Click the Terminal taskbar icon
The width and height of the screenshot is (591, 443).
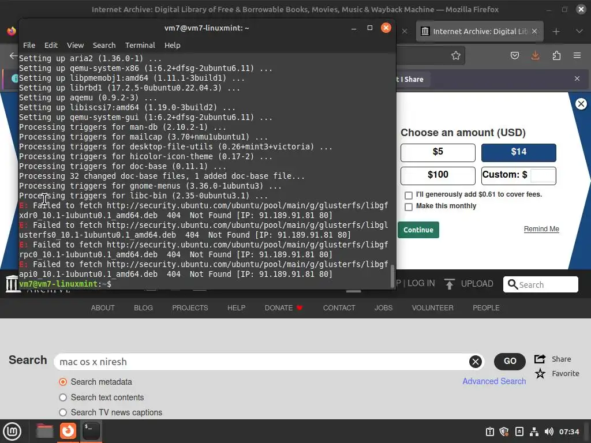pos(91,431)
